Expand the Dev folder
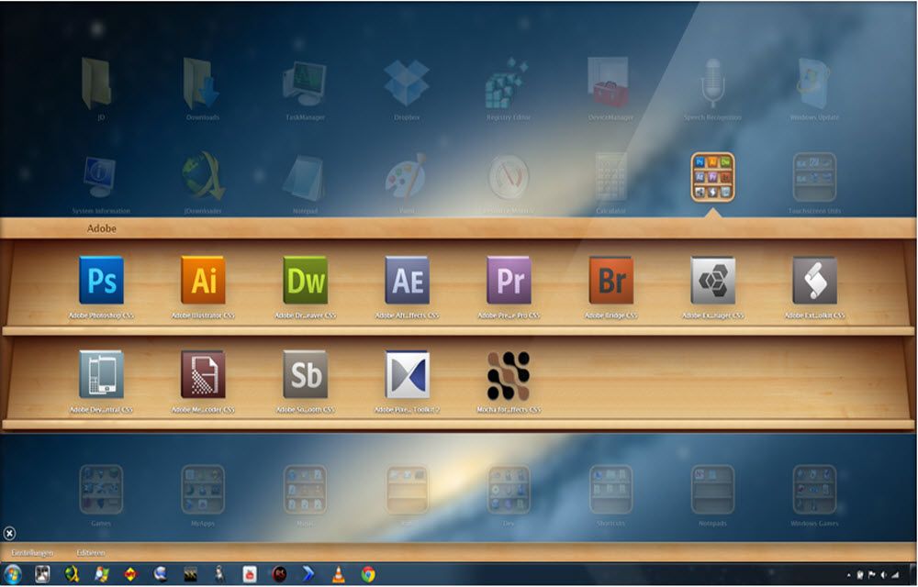Screen dimensions: 918x587 tap(509, 490)
